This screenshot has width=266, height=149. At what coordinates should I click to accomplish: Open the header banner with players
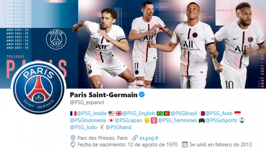coord(133,44)
